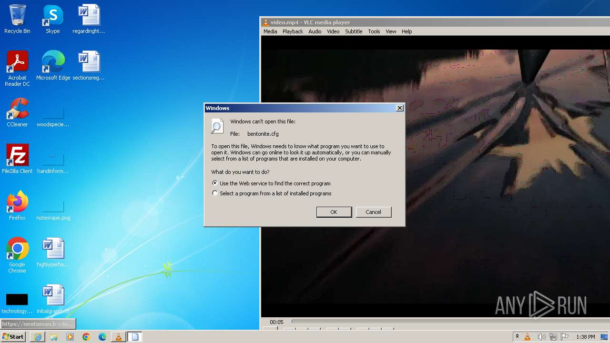Click the taskbar clock showing 1:38 PM
The height and width of the screenshot is (343, 610).
586,337
